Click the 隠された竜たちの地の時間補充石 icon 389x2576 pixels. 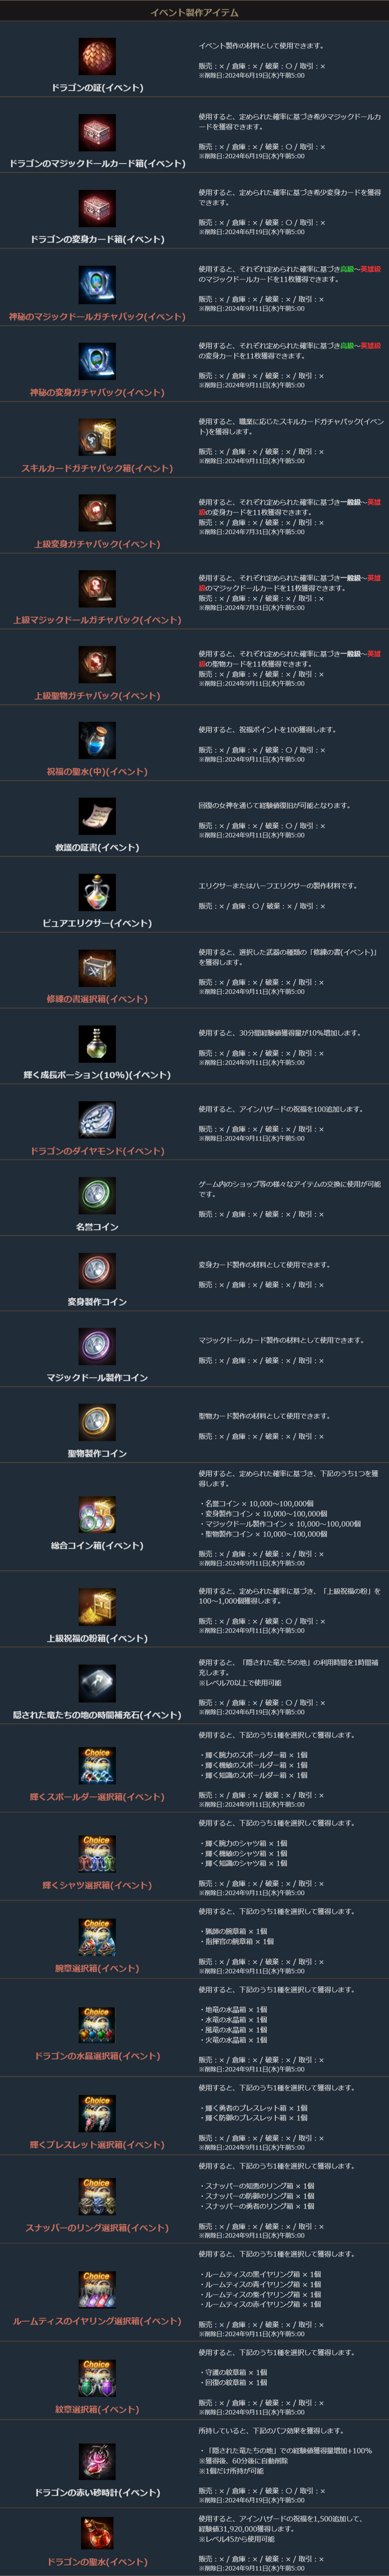point(97,1683)
